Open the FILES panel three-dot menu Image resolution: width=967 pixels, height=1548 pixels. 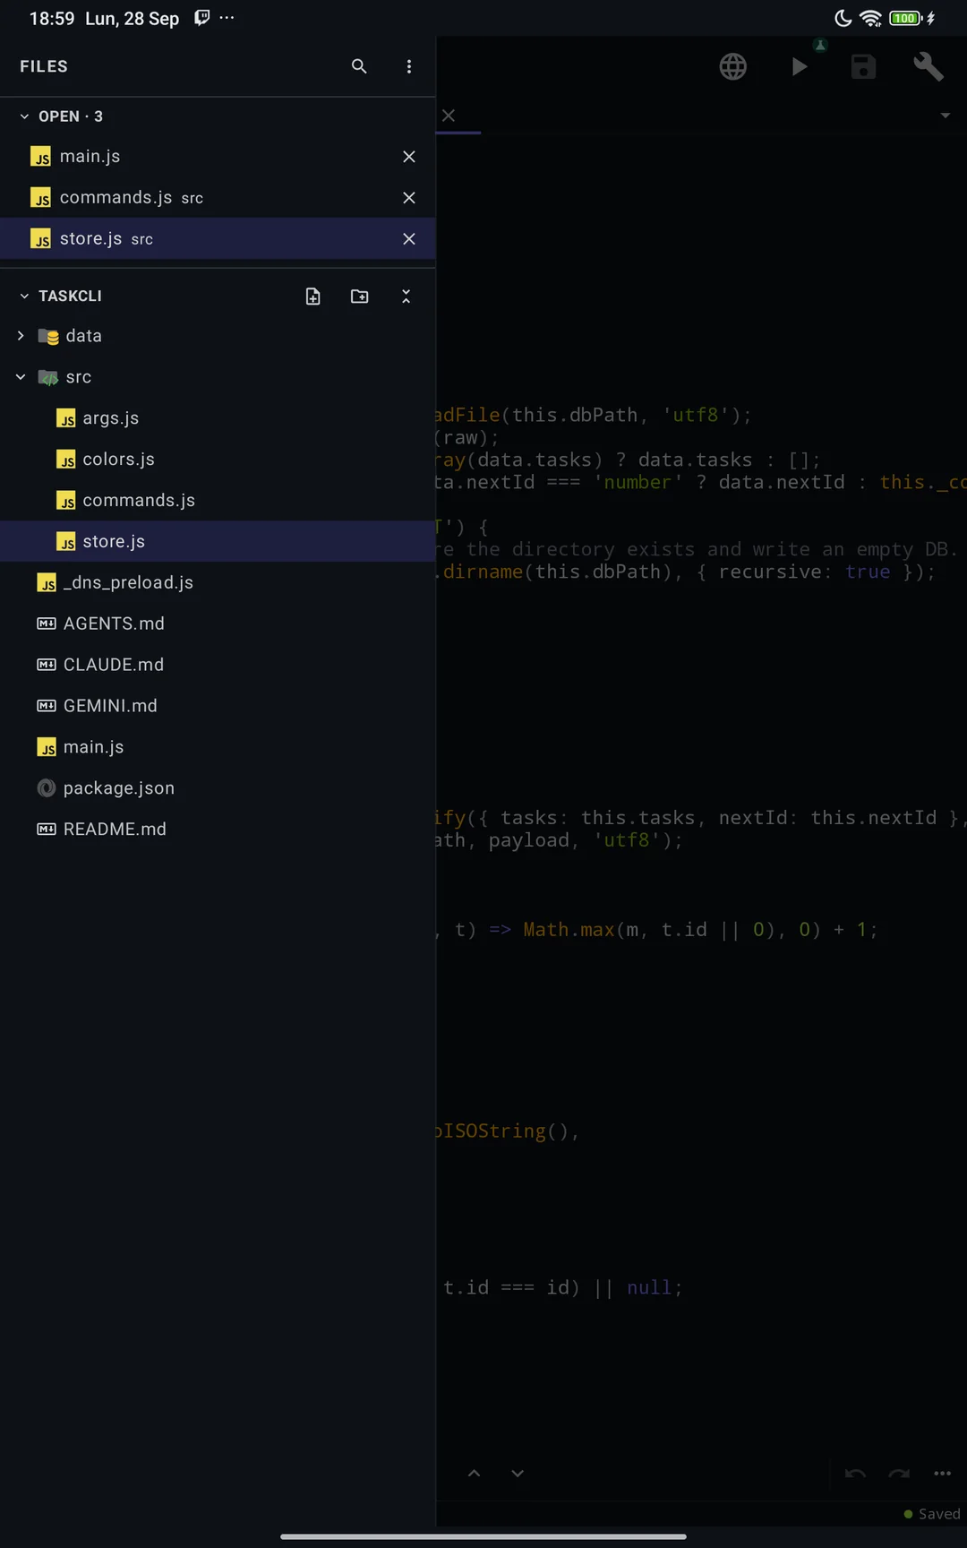(409, 66)
